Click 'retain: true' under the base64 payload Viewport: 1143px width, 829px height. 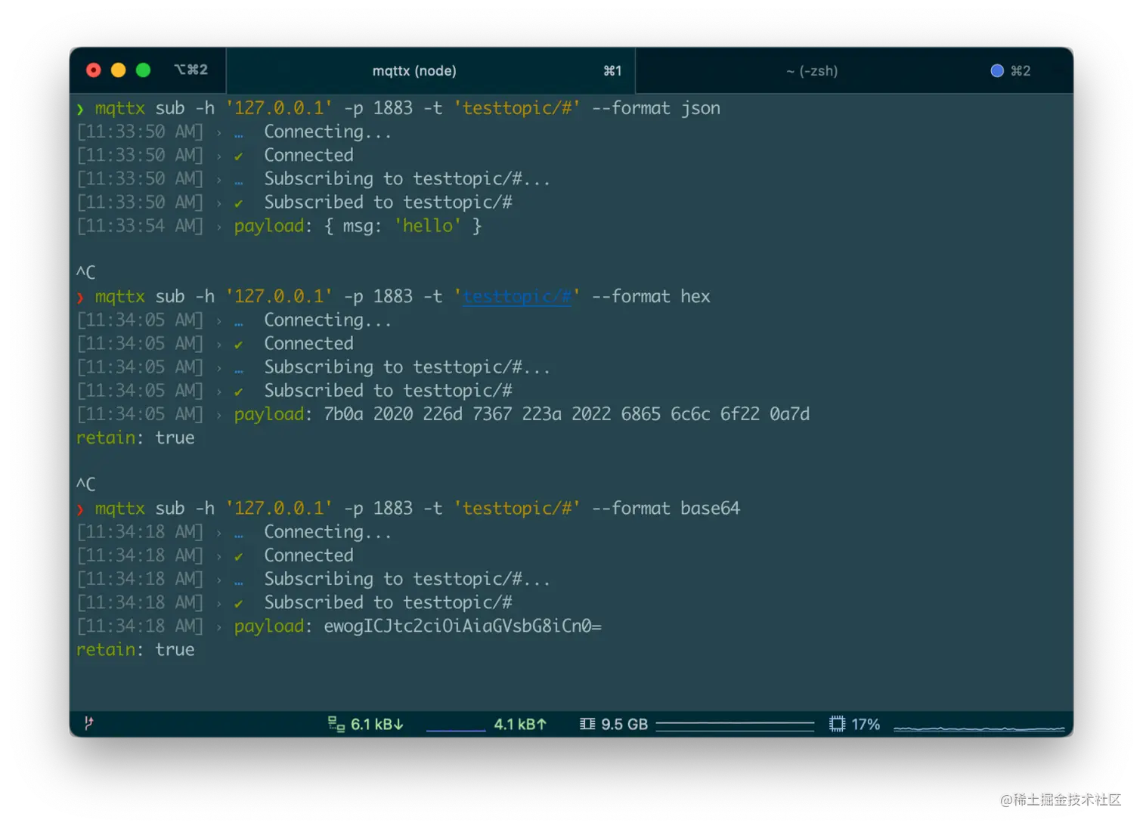click(135, 649)
